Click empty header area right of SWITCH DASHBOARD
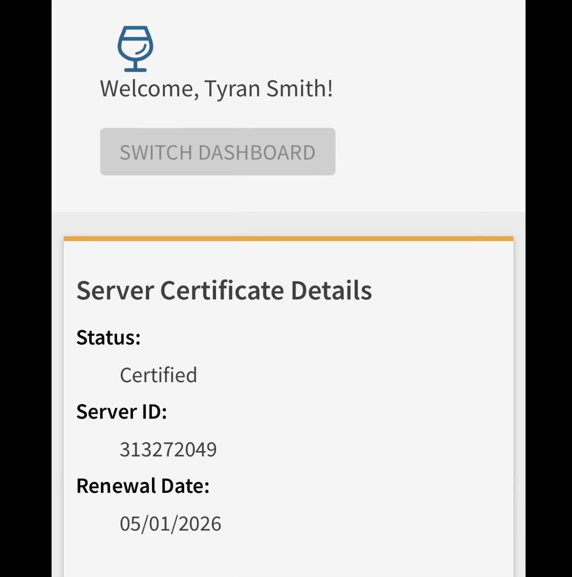Image resolution: width=572 pixels, height=577 pixels. click(x=427, y=152)
